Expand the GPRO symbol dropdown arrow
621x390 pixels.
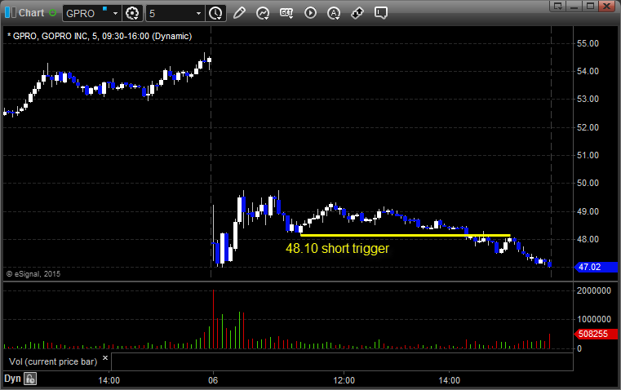[115, 13]
